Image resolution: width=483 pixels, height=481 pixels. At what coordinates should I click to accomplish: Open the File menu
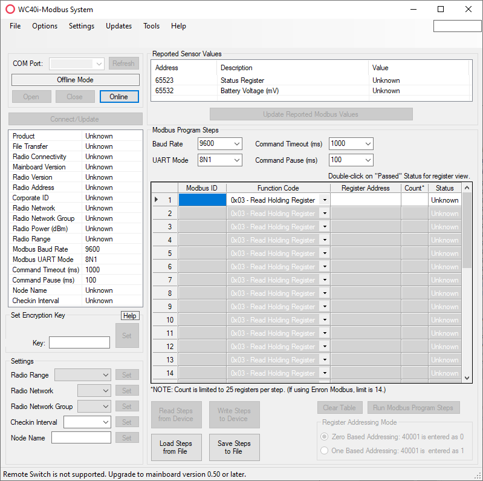(15, 26)
